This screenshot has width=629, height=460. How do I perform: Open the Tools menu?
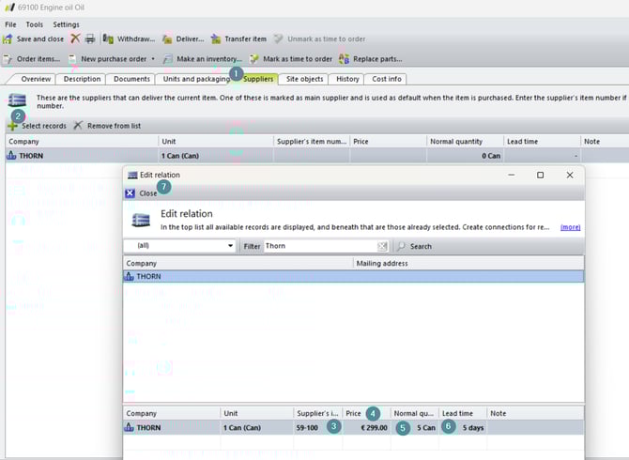[x=35, y=24]
